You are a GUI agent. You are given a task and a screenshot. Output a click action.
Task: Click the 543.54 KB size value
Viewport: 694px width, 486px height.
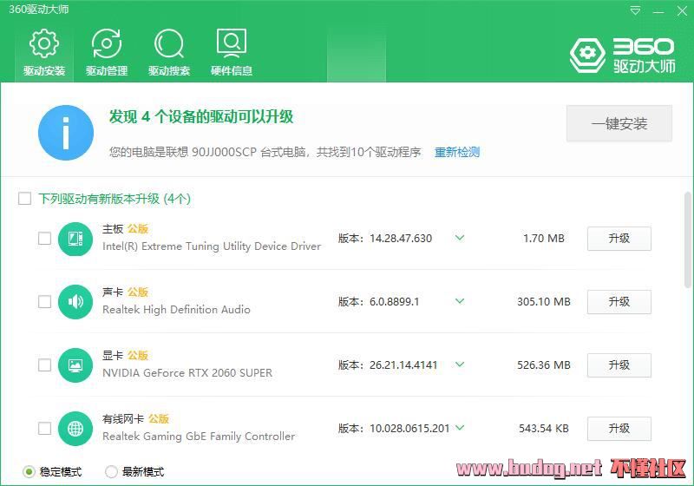pyautogui.click(x=544, y=429)
